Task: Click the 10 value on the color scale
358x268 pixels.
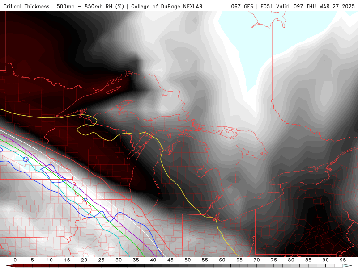Action: coord(50,260)
